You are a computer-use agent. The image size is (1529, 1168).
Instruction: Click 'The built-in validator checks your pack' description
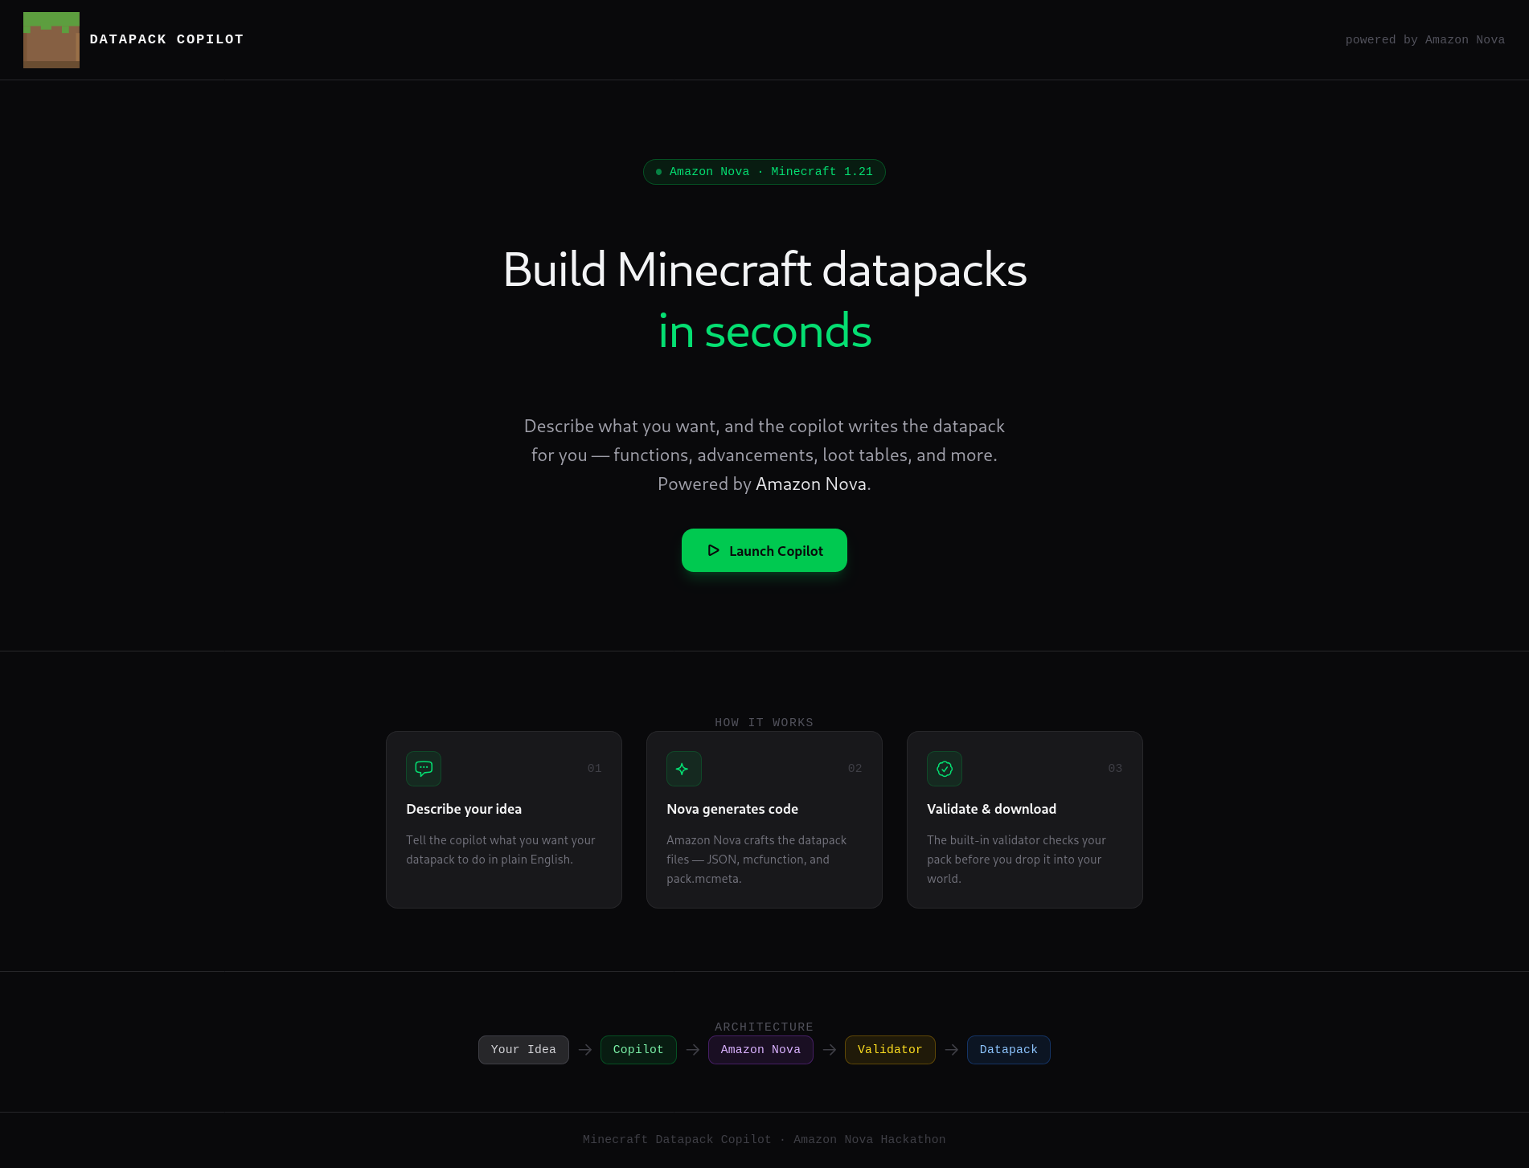pyautogui.click(x=1016, y=860)
